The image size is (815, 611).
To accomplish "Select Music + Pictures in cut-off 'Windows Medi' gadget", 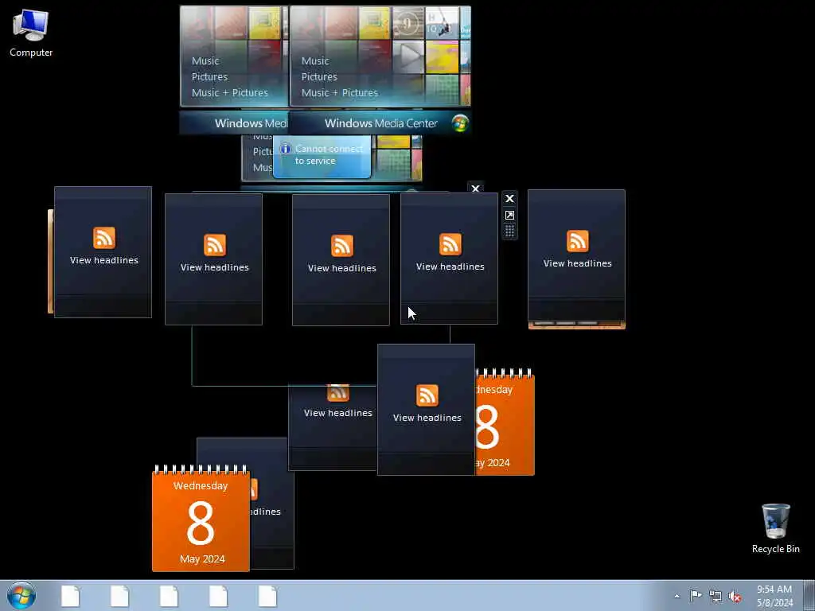I will [230, 92].
